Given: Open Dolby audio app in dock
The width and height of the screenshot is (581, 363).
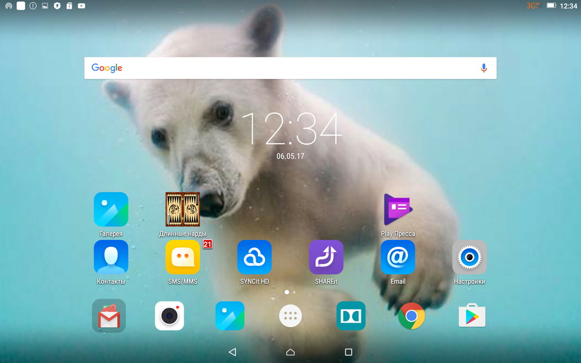Looking at the screenshot, I should point(351,317).
